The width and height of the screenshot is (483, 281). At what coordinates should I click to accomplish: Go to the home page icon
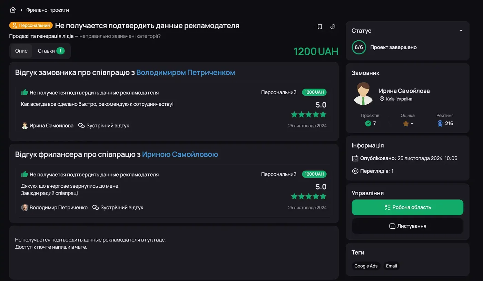pyautogui.click(x=13, y=10)
